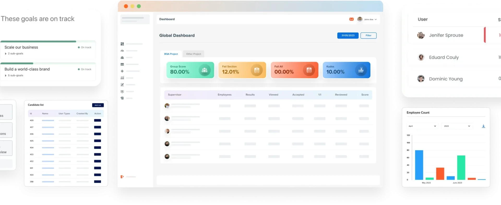This screenshot has width=501, height=205.
Task: Click the Reviewed column header
Action: (341, 95)
